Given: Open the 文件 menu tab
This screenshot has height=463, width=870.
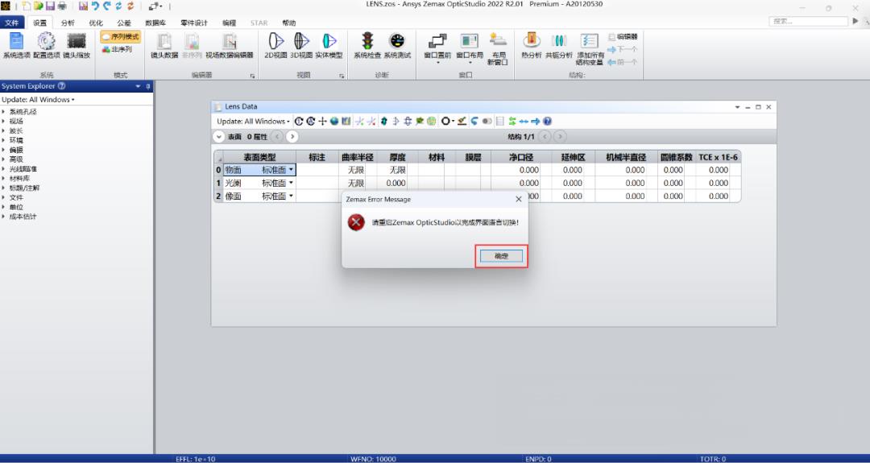Looking at the screenshot, I should (x=11, y=23).
